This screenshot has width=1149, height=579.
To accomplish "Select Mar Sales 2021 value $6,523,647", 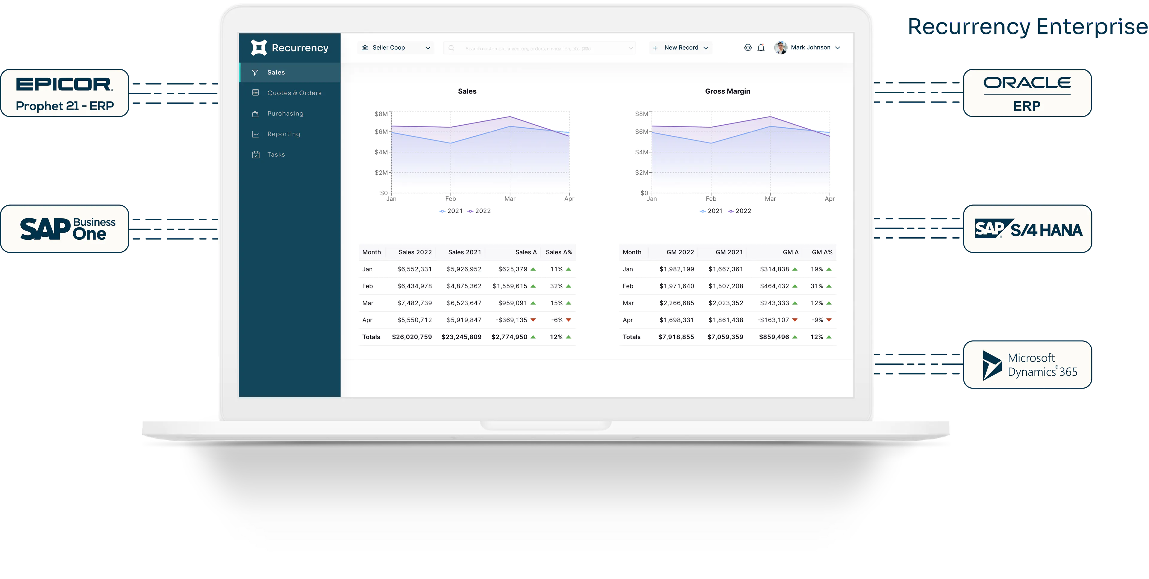I will coord(464,303).
